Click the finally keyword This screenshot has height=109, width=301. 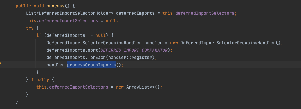pyautogui.click(x=40, y=80)
